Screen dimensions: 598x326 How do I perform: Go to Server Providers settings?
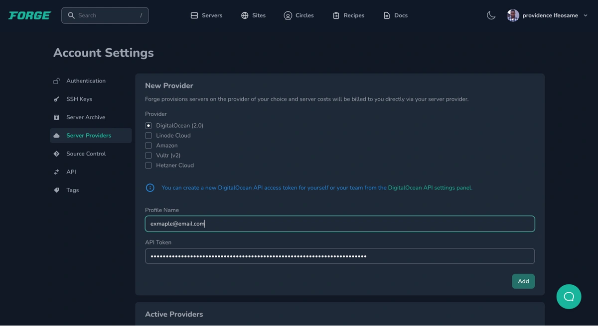(91, 136)
